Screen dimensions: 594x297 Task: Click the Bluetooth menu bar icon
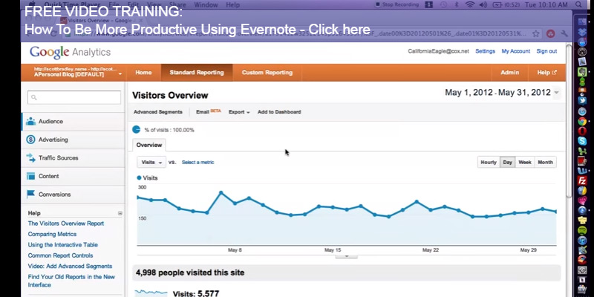[x=457, y=5]
